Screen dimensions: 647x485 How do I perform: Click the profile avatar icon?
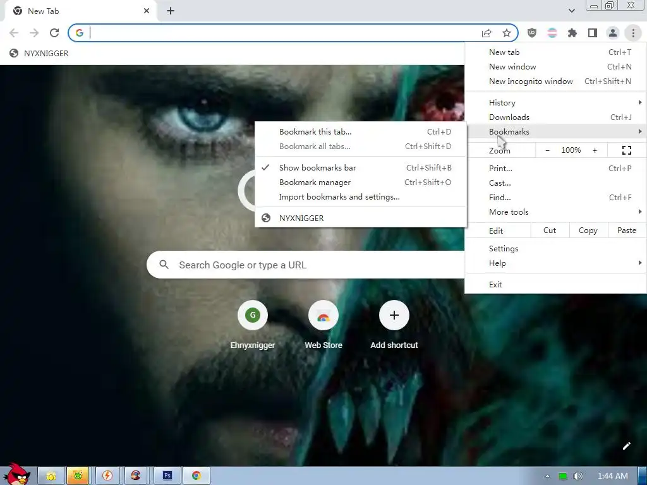pyautogui.click(x=613, y=33)
